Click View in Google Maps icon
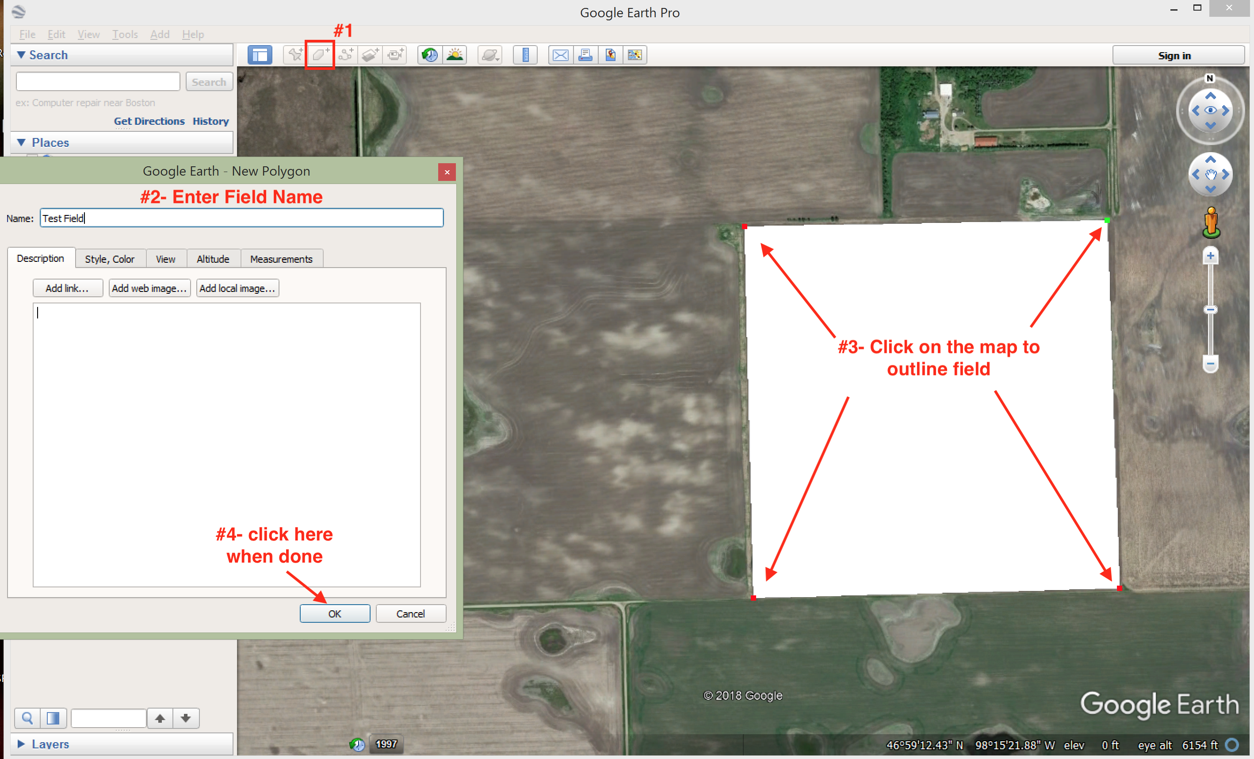The width and height of the screenshot is (1254, 759). coord(635,54)
